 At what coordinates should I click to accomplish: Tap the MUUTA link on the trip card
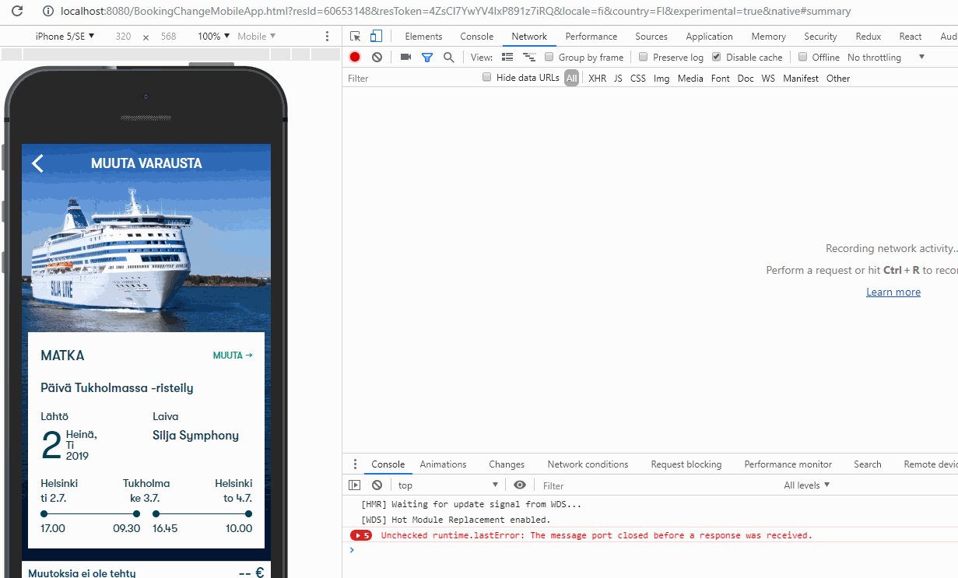[233, 356]
